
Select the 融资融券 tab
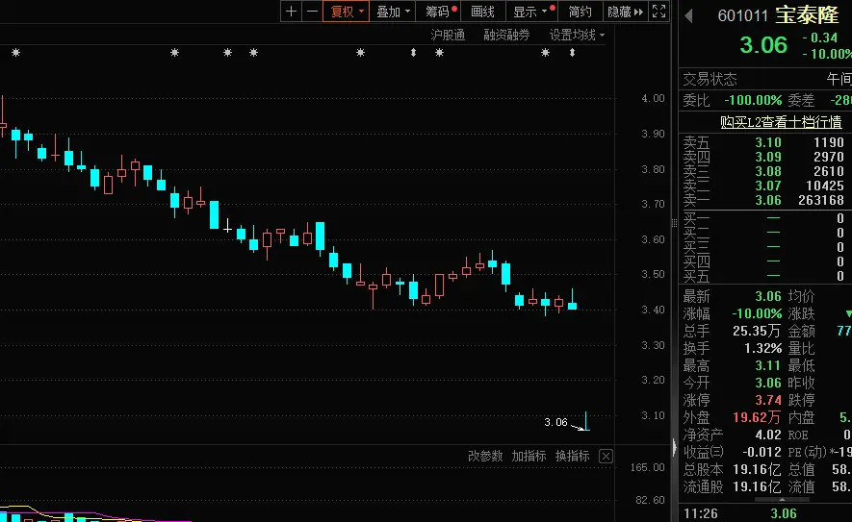[x=506, y=35]
